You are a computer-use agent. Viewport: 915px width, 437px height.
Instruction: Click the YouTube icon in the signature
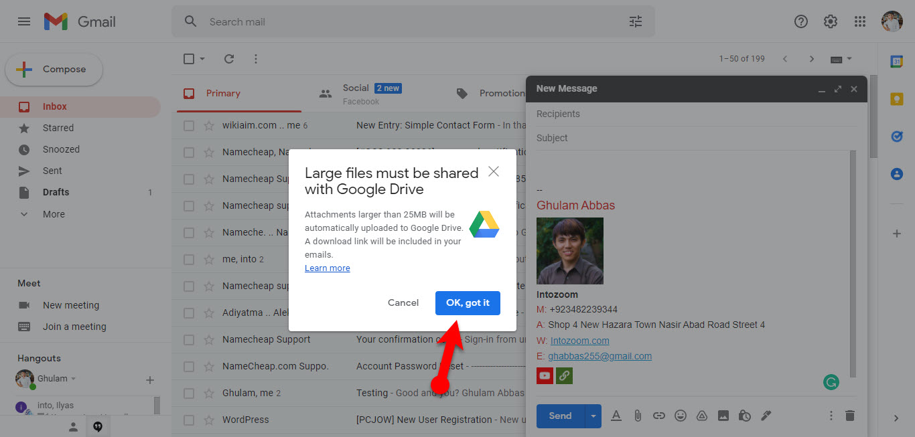click(x=545, y=375)
